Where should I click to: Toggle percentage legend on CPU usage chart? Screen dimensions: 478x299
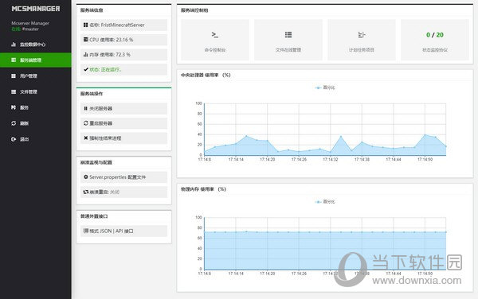325,87
